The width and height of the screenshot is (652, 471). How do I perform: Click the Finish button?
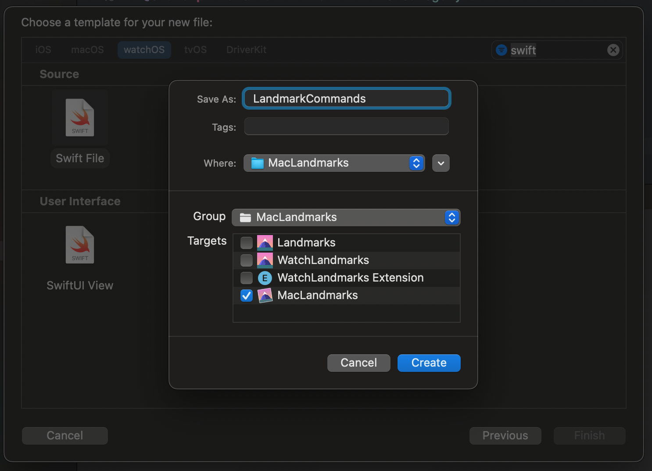590,436
